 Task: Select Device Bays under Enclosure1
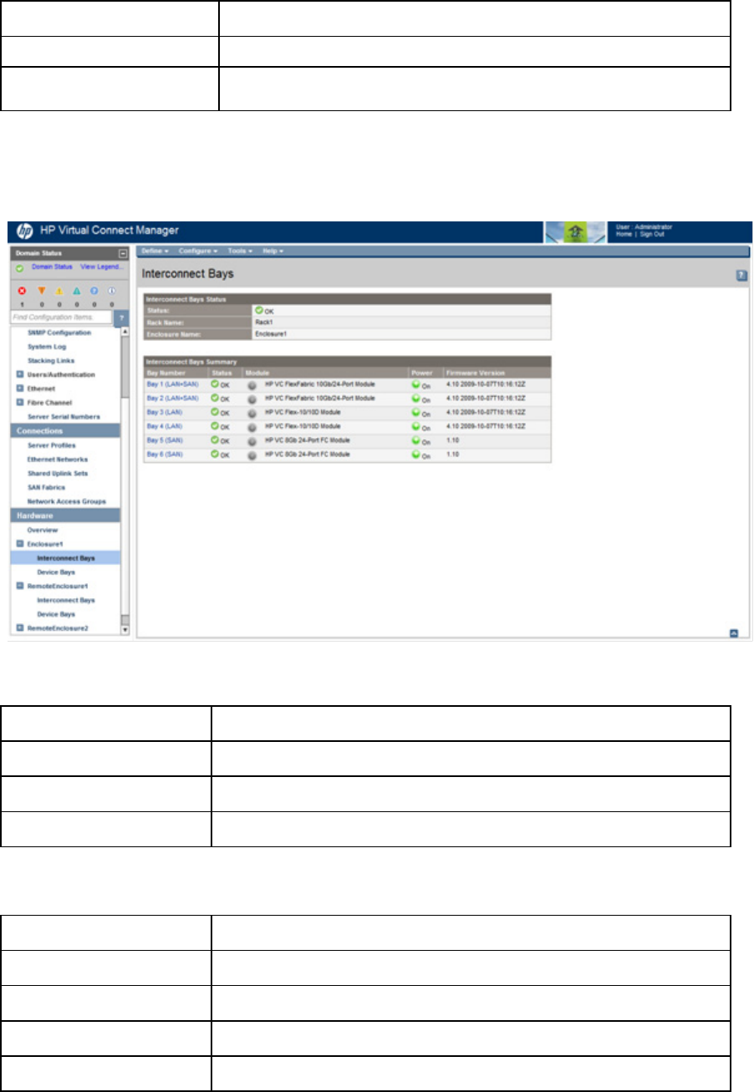(x=56, y=571)
